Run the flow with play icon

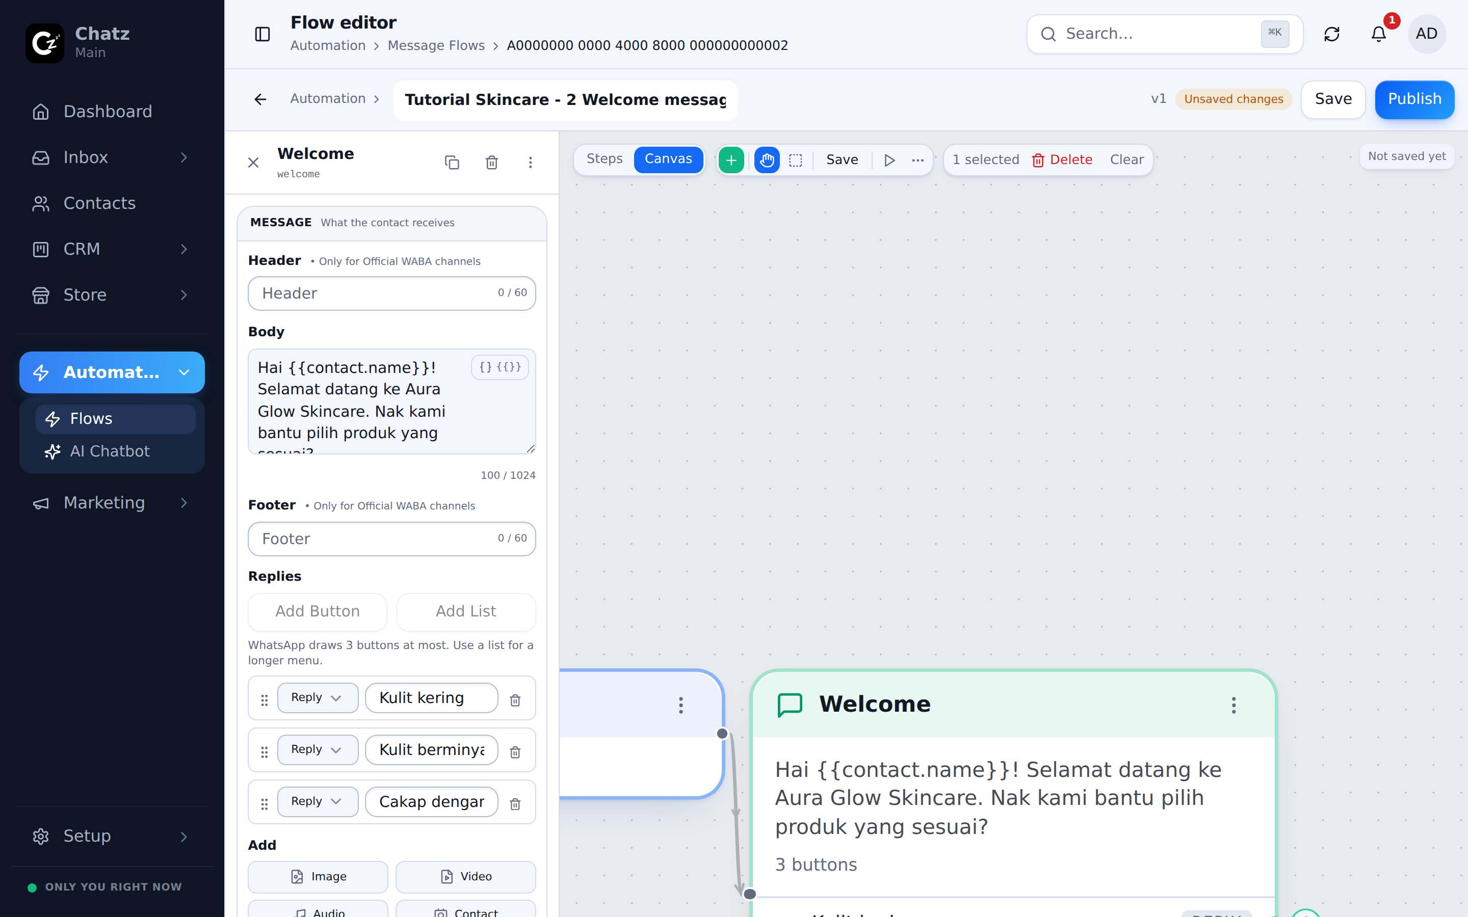[x=889, y=160]
